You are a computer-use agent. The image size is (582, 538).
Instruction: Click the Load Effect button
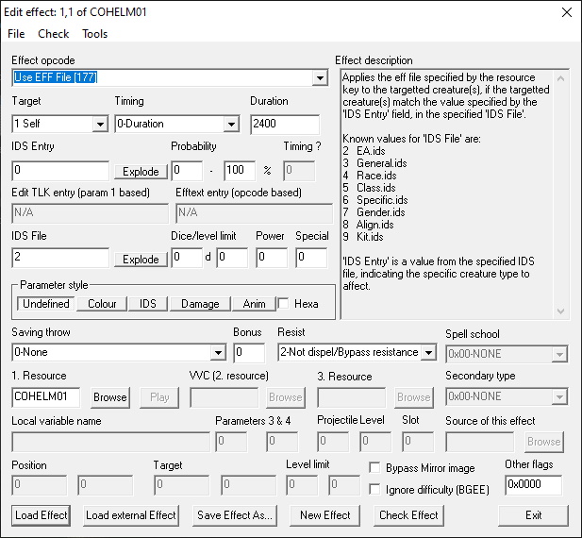point(42,515)
